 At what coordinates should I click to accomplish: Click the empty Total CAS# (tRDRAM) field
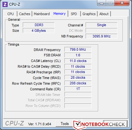pyautogui.click(x=78, y=100)
